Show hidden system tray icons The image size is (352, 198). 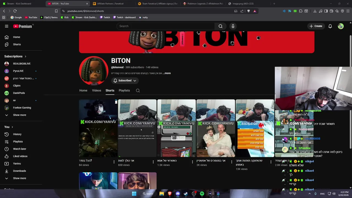310,194
